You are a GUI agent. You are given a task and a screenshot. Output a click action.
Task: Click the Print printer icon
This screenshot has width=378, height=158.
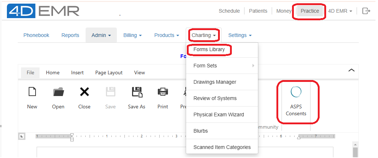(163, 92)
